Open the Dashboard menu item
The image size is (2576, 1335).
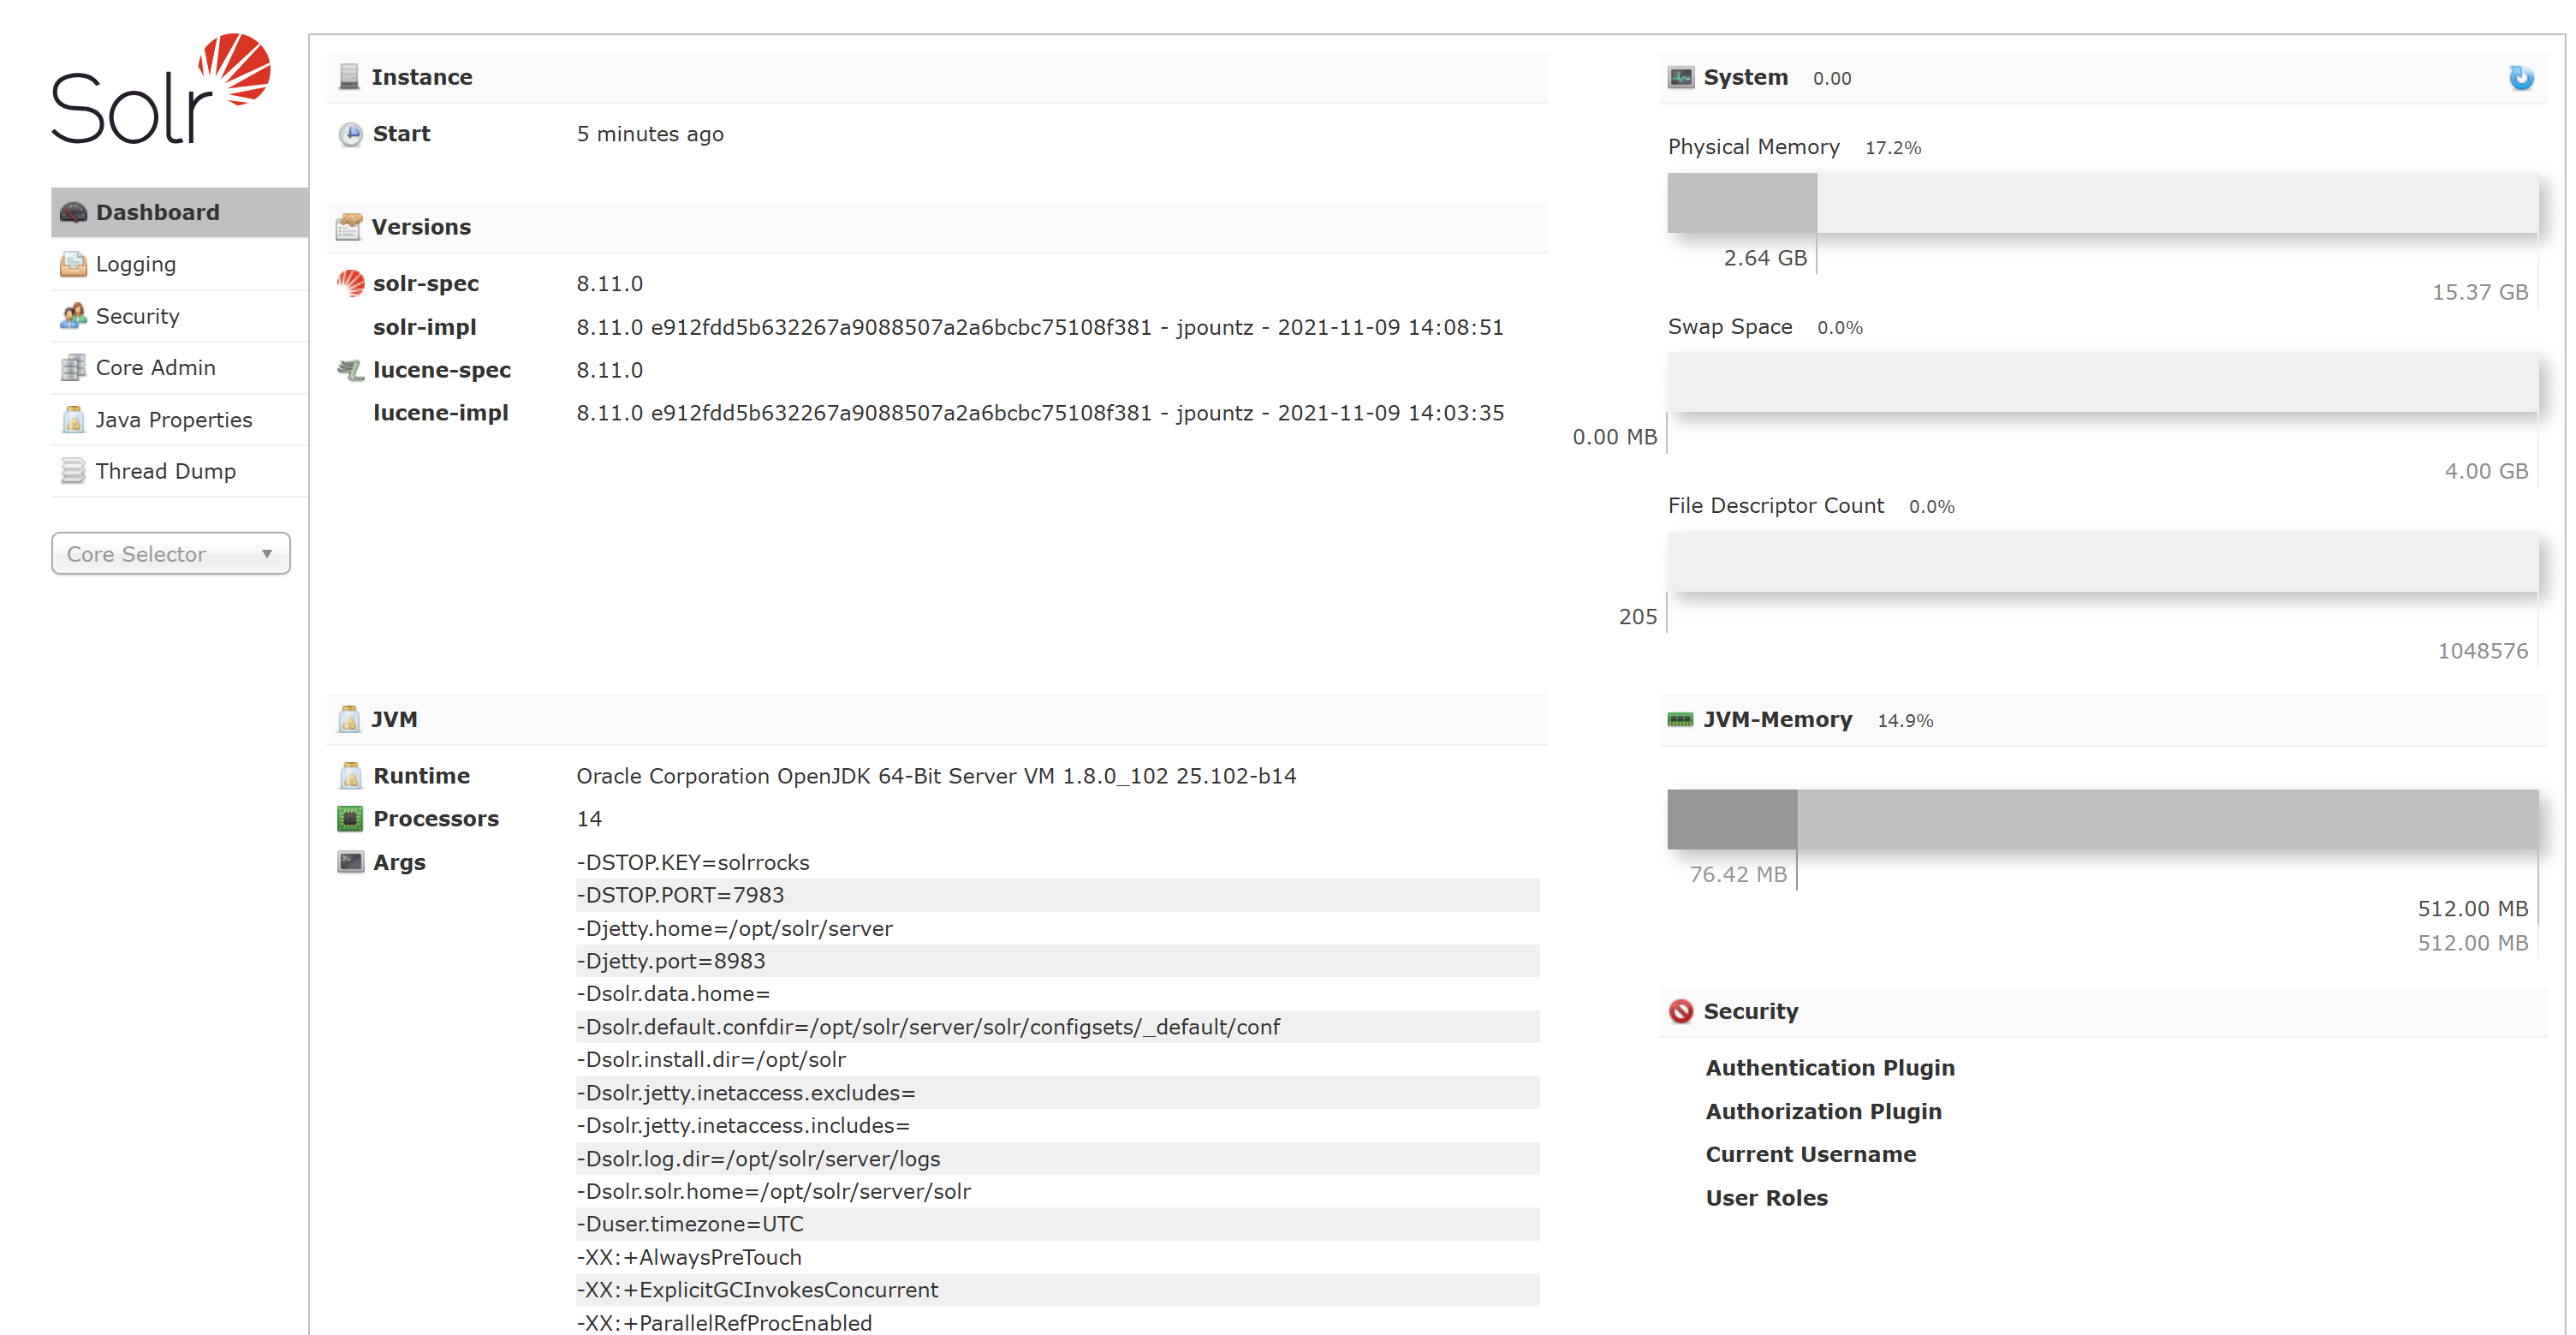[179, 212]
